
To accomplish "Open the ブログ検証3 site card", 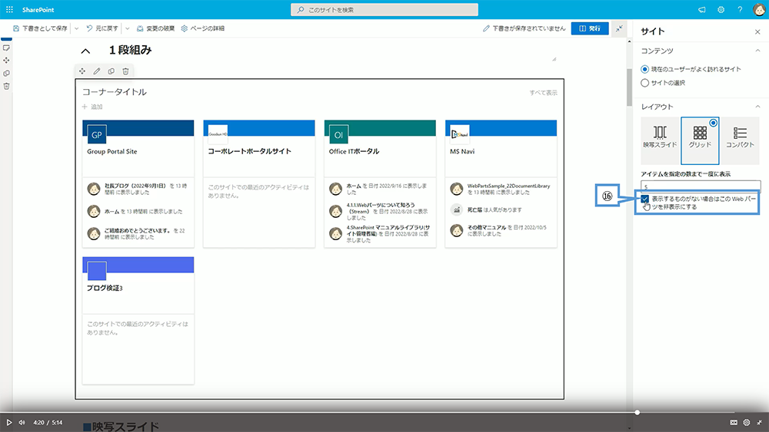I will [138, 321].
